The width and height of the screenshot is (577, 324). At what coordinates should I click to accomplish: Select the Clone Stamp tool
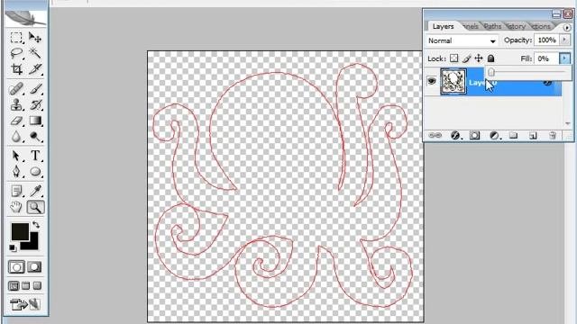16,105
